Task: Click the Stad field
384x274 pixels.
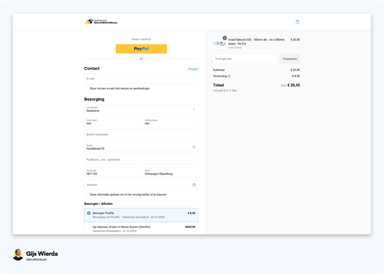Action: point(170,172)
